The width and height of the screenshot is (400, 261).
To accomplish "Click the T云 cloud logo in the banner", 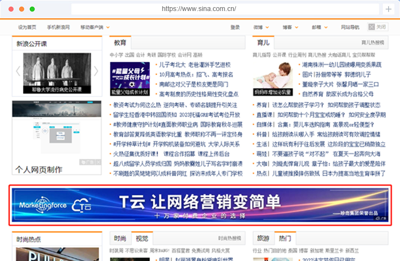I will click(81, 206).
